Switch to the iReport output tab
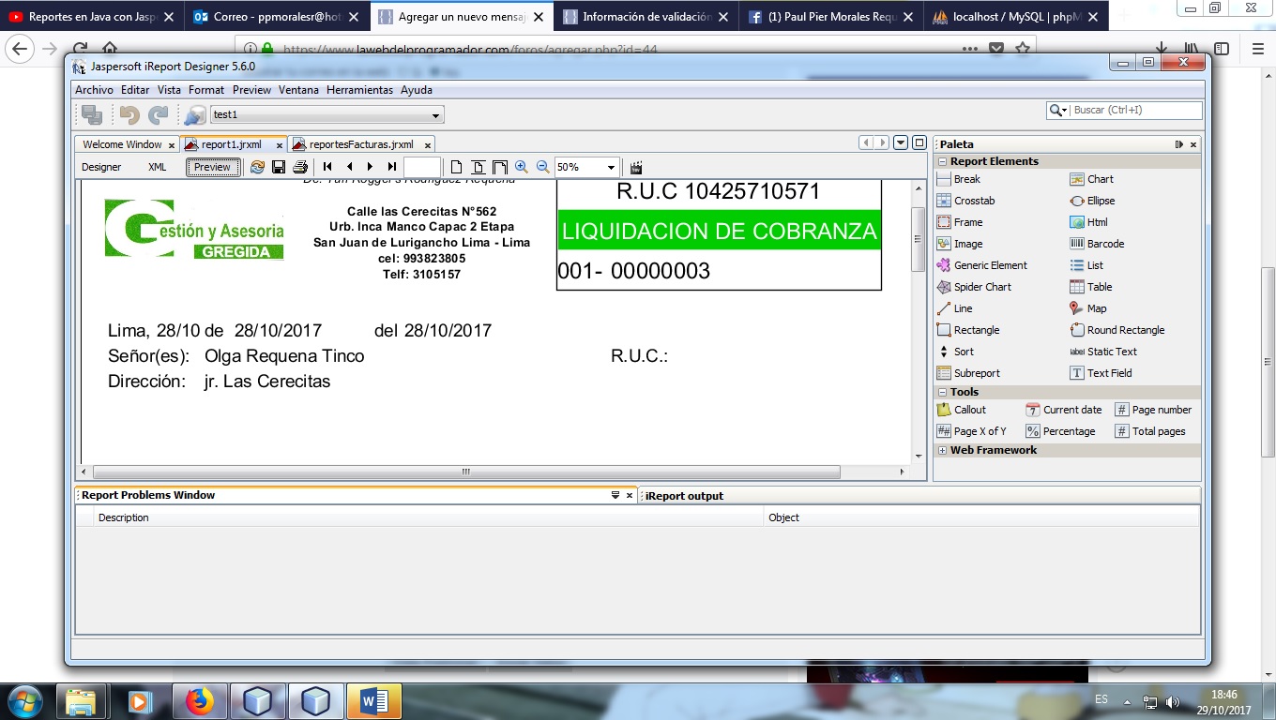Viewport: 1276px width, 720px height. click(x=684, y=496)
